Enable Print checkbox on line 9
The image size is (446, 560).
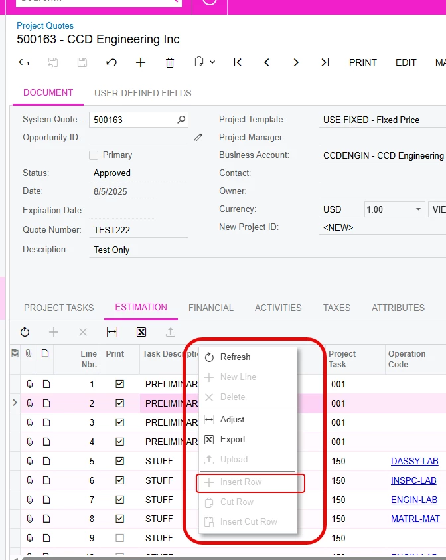(120, 538)
